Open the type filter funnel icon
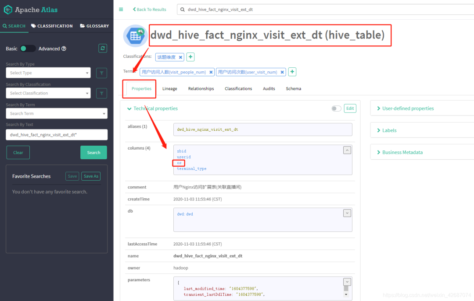 101,73
